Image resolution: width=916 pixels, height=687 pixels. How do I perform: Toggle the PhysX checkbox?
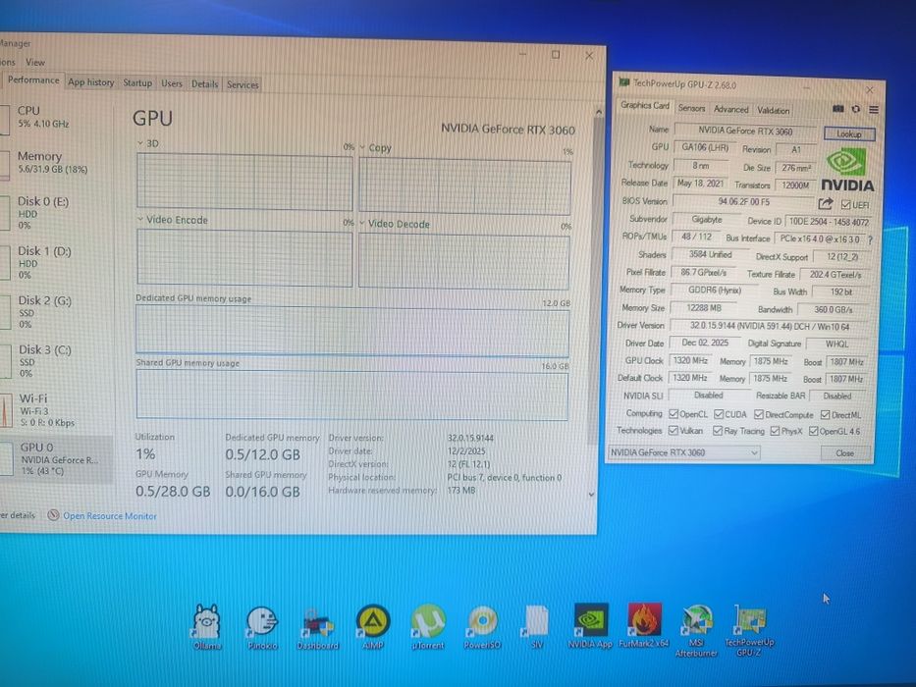[776, 431]
